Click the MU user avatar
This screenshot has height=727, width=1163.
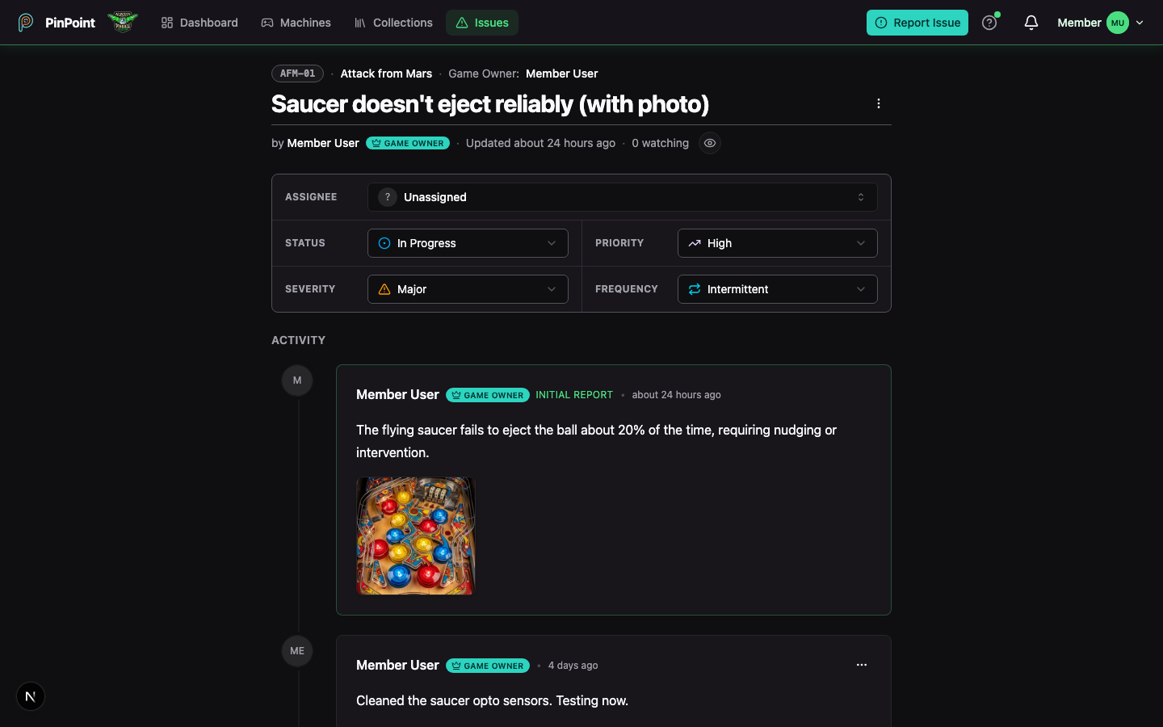(1118, 23)
